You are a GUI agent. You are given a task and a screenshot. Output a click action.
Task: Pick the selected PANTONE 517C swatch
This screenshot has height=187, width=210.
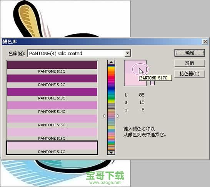52,148
